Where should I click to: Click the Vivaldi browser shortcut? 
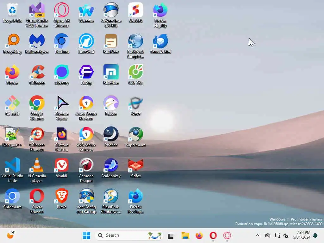tap(62, 168)
